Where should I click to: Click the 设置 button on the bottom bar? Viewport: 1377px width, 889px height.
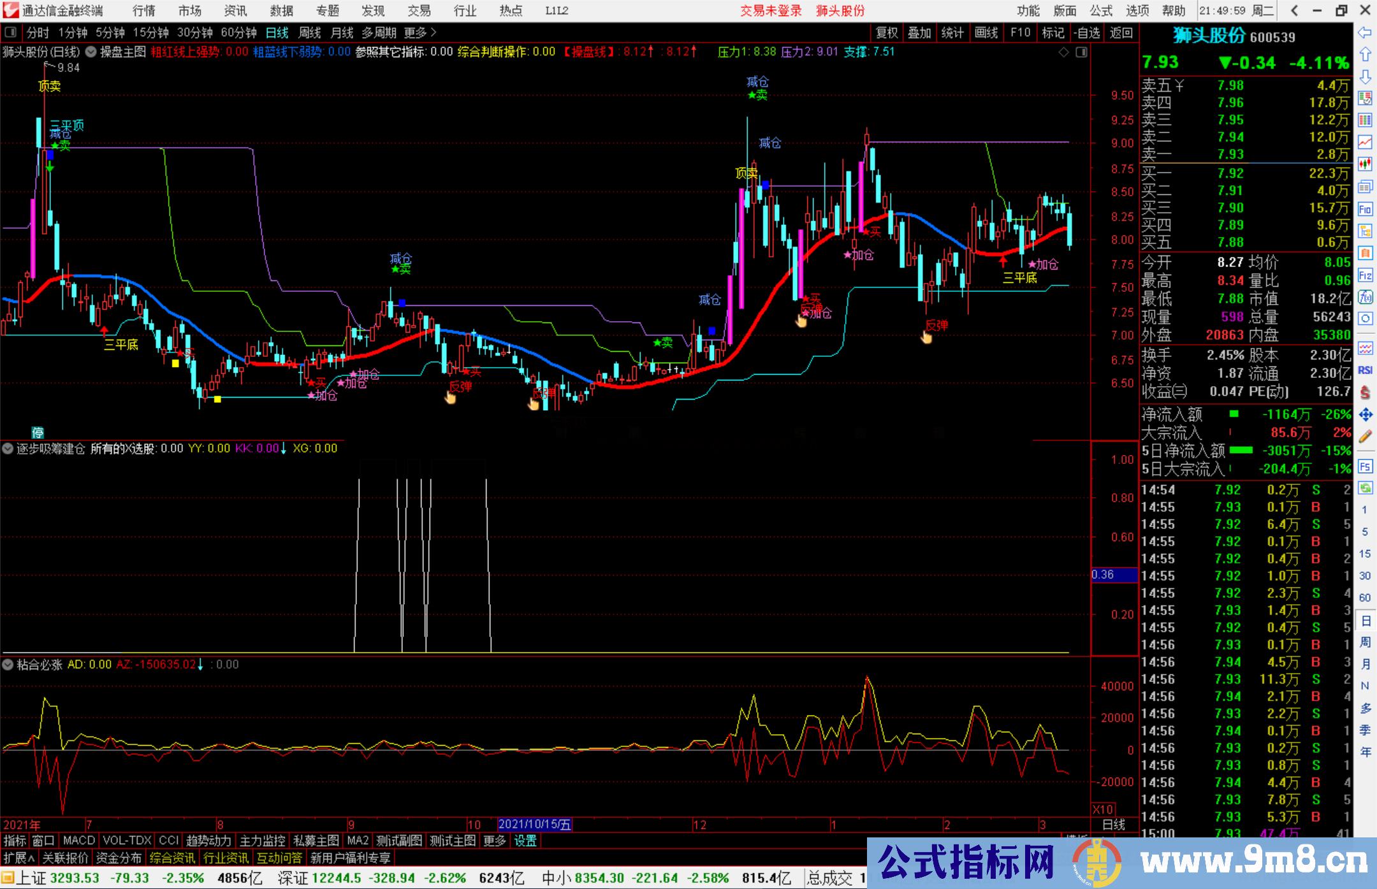pyautogui.click(x=524, y=841)
